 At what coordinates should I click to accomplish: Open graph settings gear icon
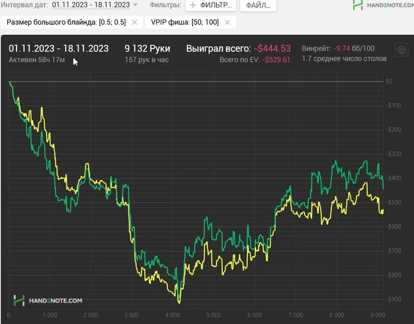tap(402, 50)
